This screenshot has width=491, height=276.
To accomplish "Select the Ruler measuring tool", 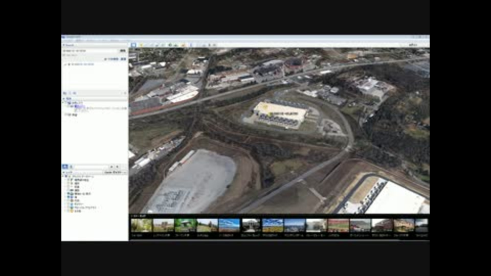I will (191, 45).
